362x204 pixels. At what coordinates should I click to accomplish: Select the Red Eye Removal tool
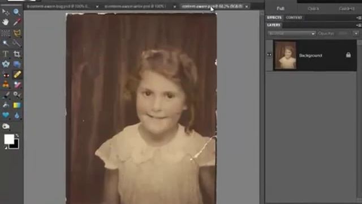click(x=6, y=75)
